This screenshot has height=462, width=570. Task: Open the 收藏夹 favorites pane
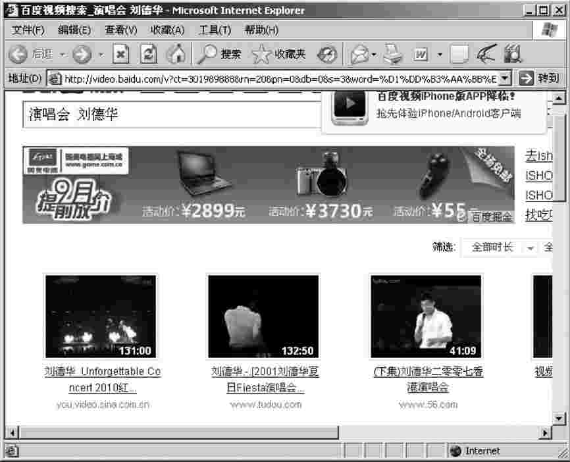point(279,54)
